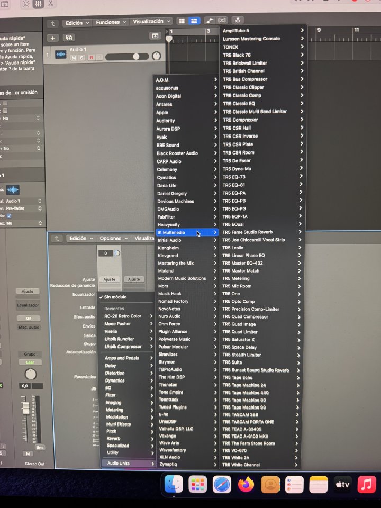Select Valhalla DSP, LLC manufacturer
Viewport: 381px width, 508px height.
click(x=187, y=429)
